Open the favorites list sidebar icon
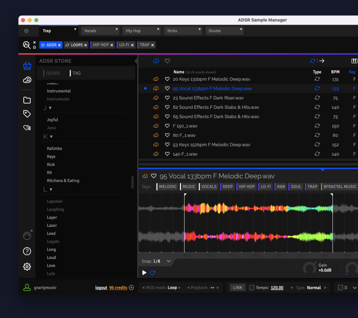Viewport: 358px width, 318px height. click(x=27, y=128)
